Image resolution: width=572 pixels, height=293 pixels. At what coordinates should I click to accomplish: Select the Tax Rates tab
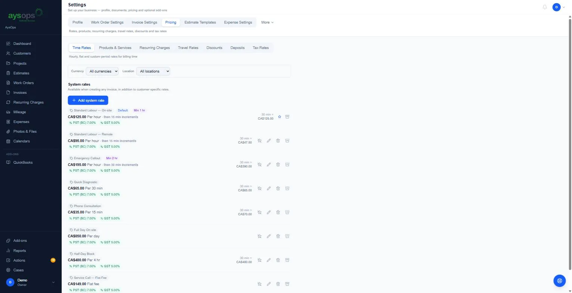click(x=261, y=48)
